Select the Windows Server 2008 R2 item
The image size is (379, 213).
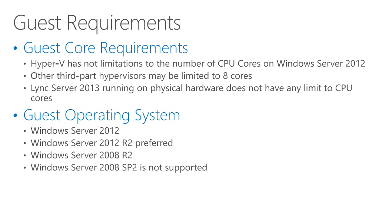82,155
